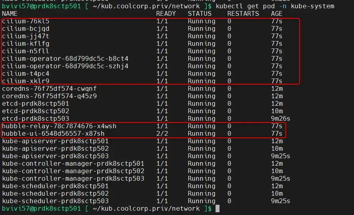Click the Running status of etcd-prdk8sctp501
The height and width of the screenshot is (215, 354).
[x=202, y=104]
